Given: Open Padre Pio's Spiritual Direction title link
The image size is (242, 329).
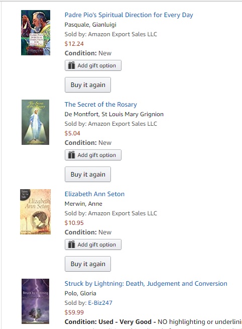Looking at the screenshot, I should point(129,15).
